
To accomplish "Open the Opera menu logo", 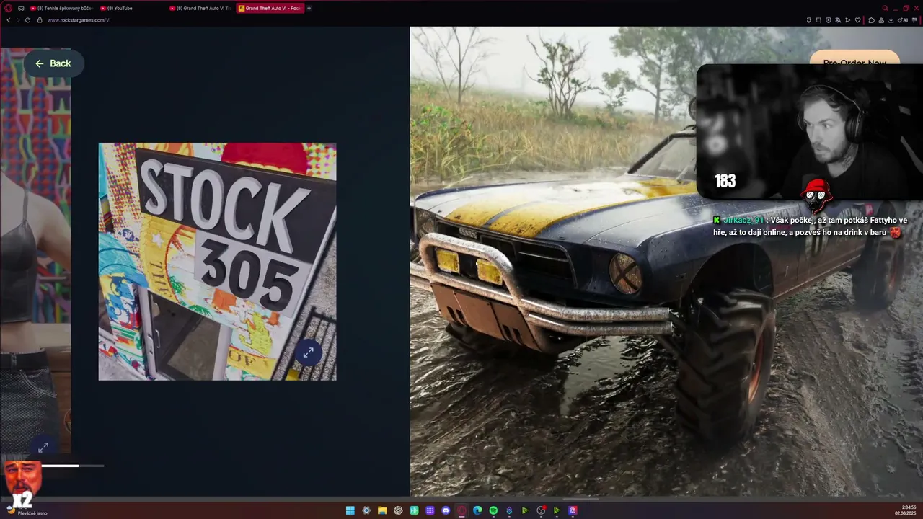I will pos(9,8).
